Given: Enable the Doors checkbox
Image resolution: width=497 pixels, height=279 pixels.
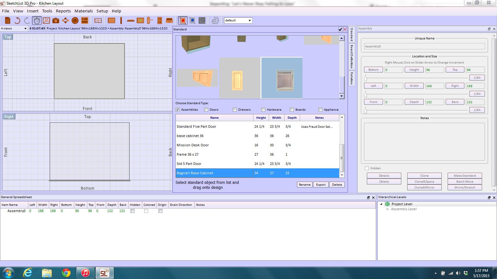Looking at the screenshot, I should click(x=206, y=109).
